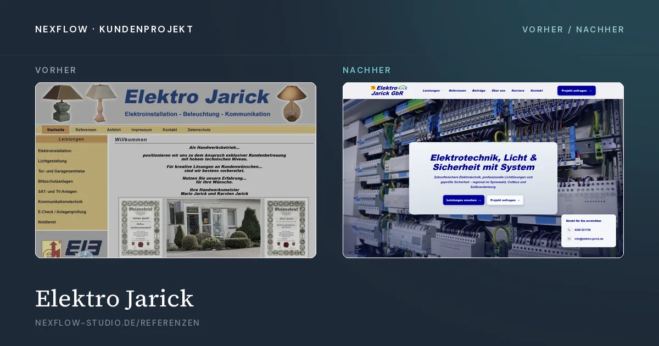
Task: Click the NEXFLOW · KUNDENPROJEKT header text
Action: click(x=114, y=29)
